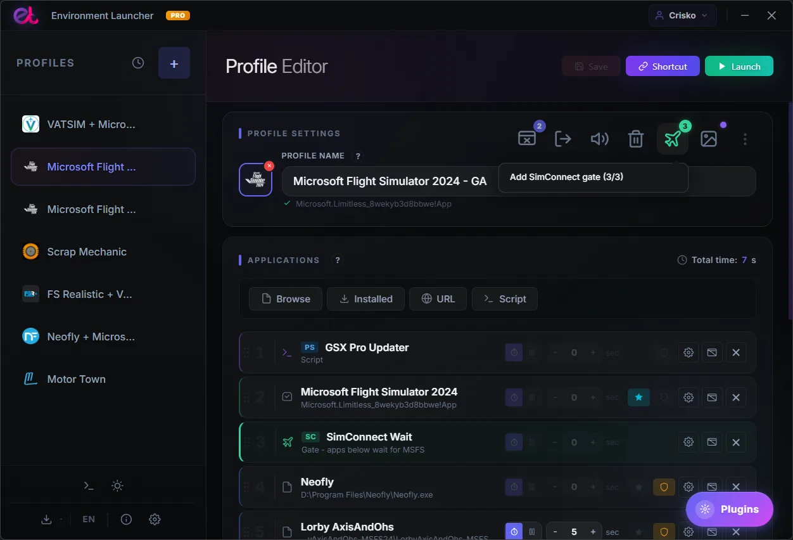Open the Crisko user dropdown
The image size is (793, 540).
pyautogui.click(x=682, y=15)
